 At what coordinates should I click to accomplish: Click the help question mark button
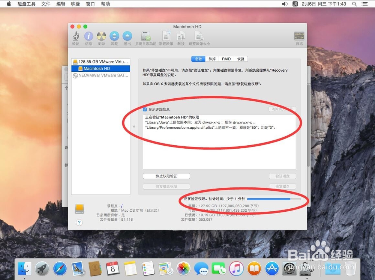(79, 222)
